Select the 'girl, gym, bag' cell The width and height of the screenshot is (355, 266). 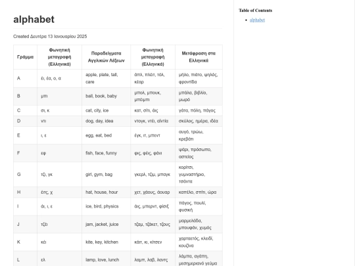106,175
